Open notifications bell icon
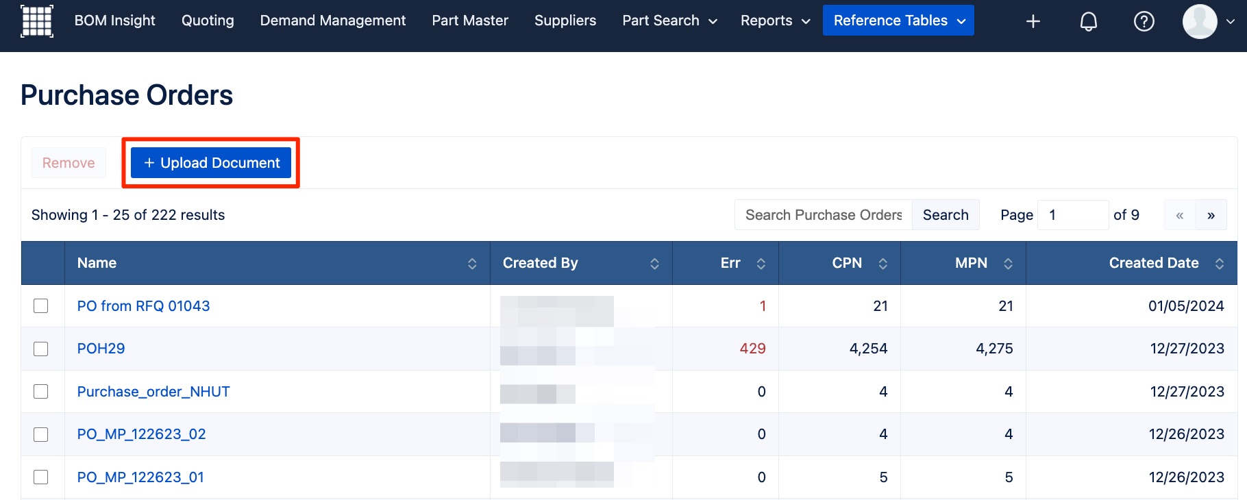The image size is (1247, 500). point(1089,21)
